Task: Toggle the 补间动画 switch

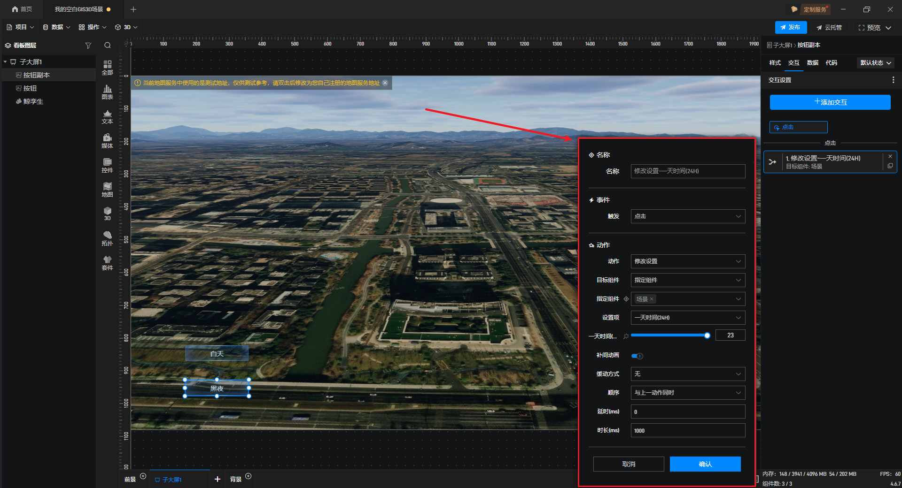Action: pyautogui.click(x=637, y=356)
